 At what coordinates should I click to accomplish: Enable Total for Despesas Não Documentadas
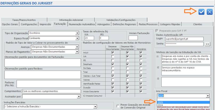point(127,72)
